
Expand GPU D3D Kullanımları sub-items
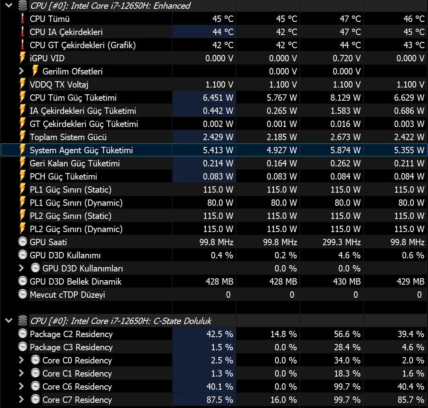[22, 268]
